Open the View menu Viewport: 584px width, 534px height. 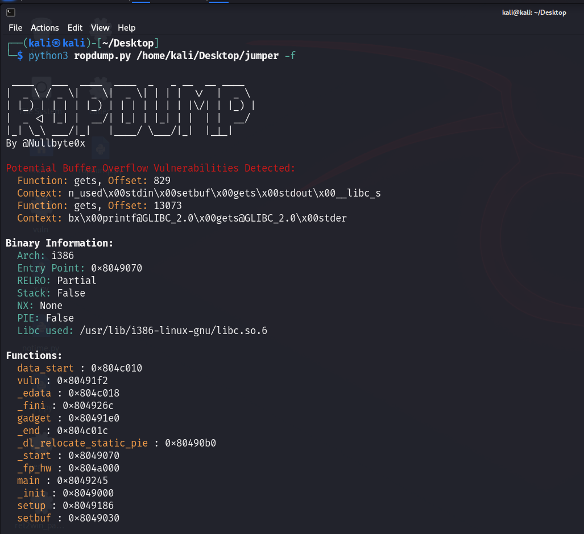tap(100, 28)
